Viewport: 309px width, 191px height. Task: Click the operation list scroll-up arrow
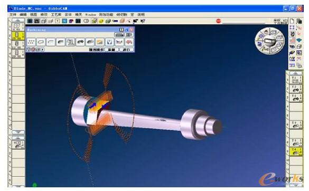(x=296, y=73)
